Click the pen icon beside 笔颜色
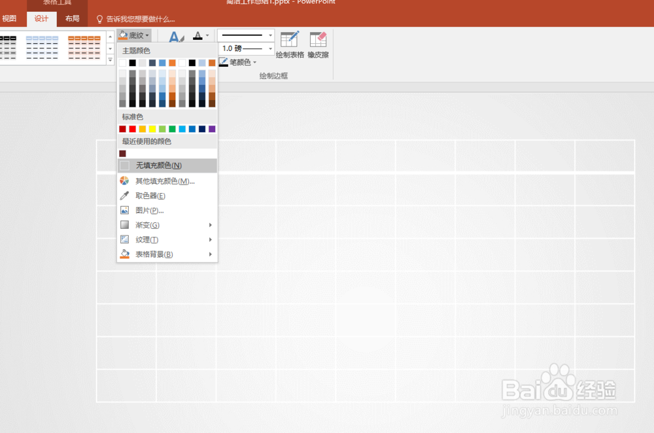This screenshot has width=654, height=433. [223, 62]
